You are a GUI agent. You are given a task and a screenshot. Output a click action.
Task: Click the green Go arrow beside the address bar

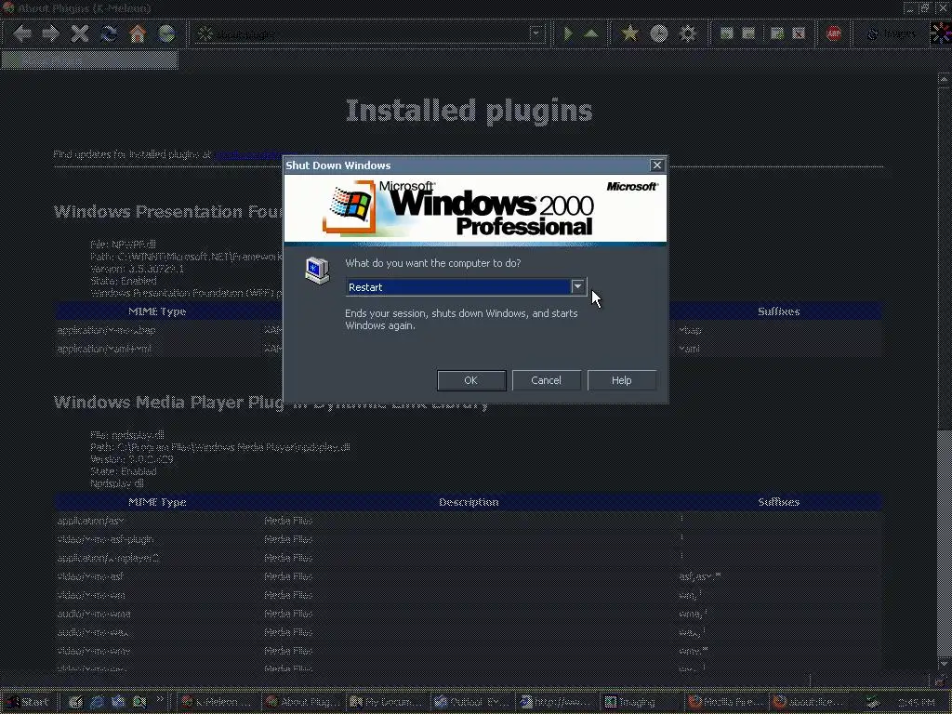[x=568, y=33]
